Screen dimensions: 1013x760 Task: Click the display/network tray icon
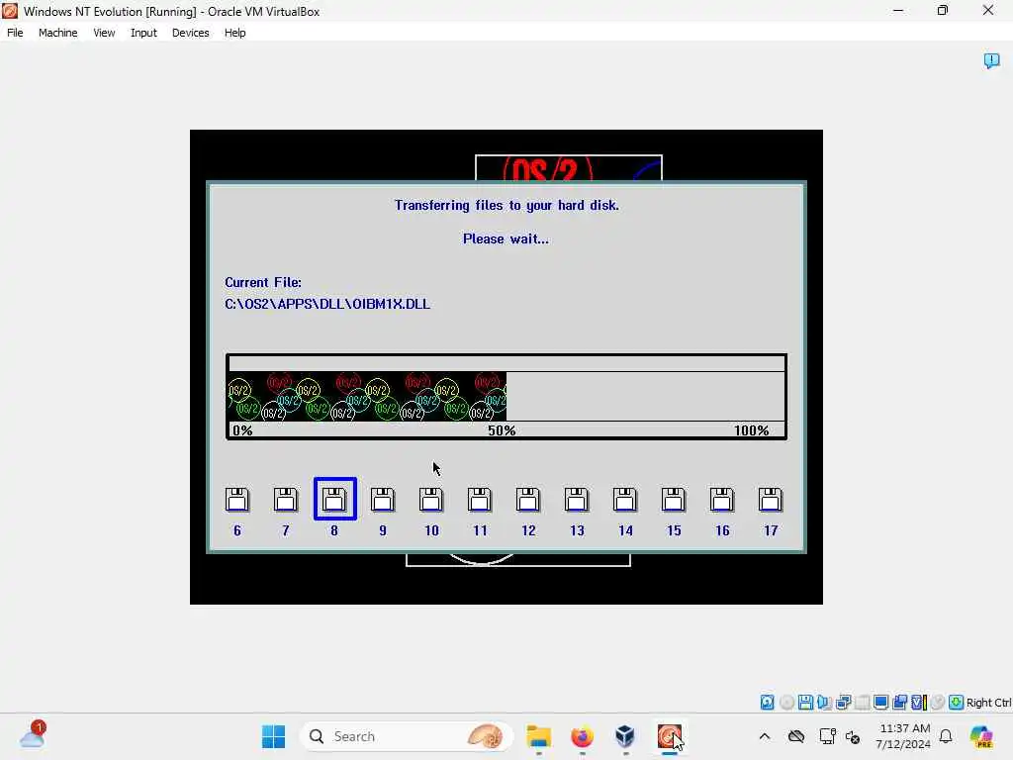827,736
